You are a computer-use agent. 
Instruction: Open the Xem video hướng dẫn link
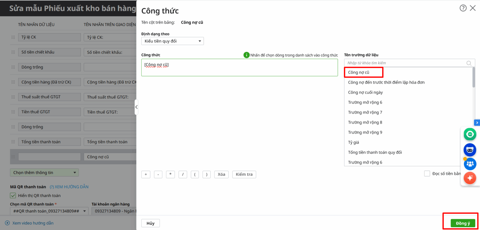(33, 223)
